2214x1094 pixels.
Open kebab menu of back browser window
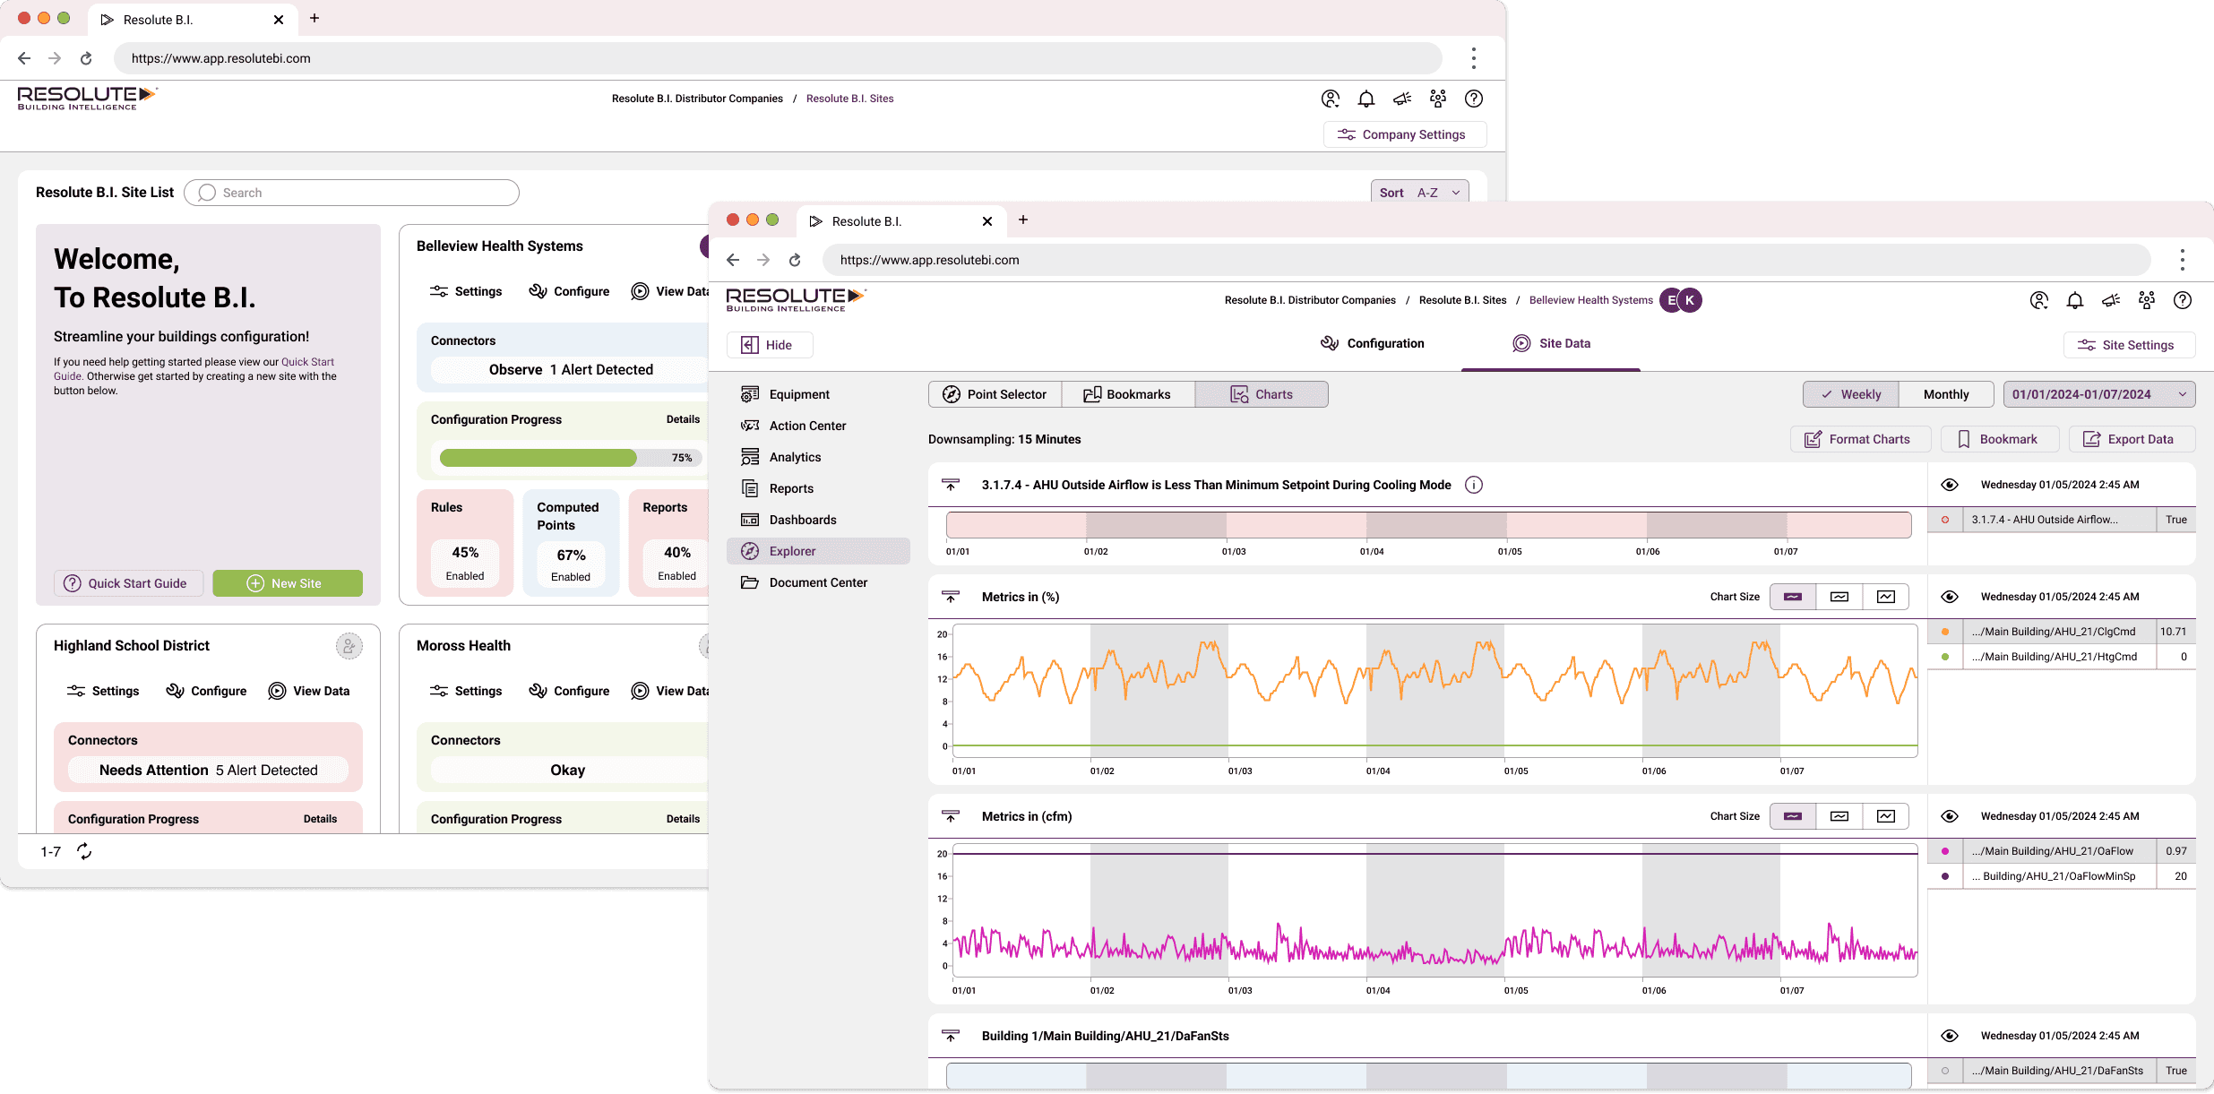tap(1474, 58)
